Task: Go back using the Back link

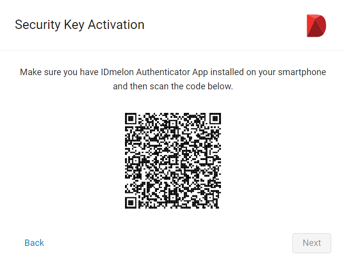Action: click(x=34, y=243)
